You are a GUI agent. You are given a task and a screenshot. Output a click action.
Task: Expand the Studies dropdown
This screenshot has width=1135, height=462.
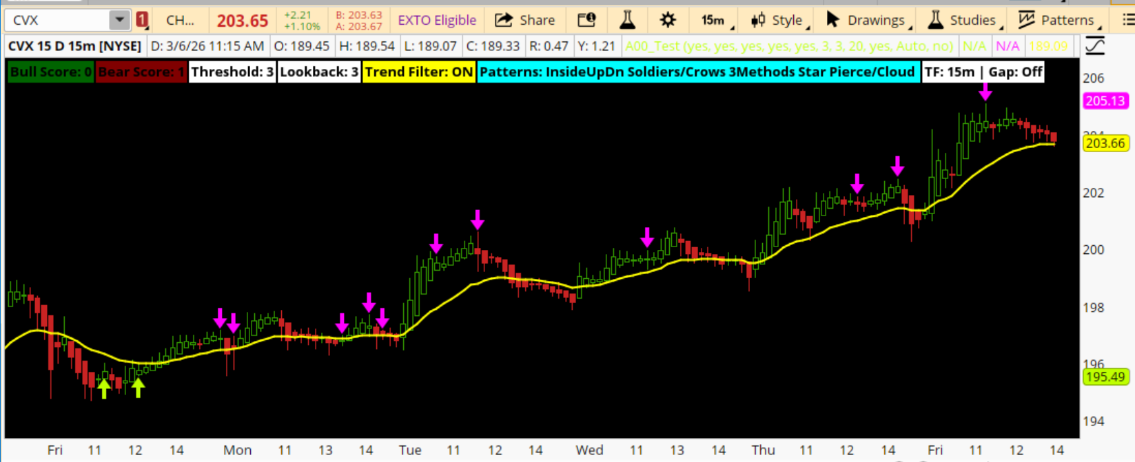(x=963, y=20)
